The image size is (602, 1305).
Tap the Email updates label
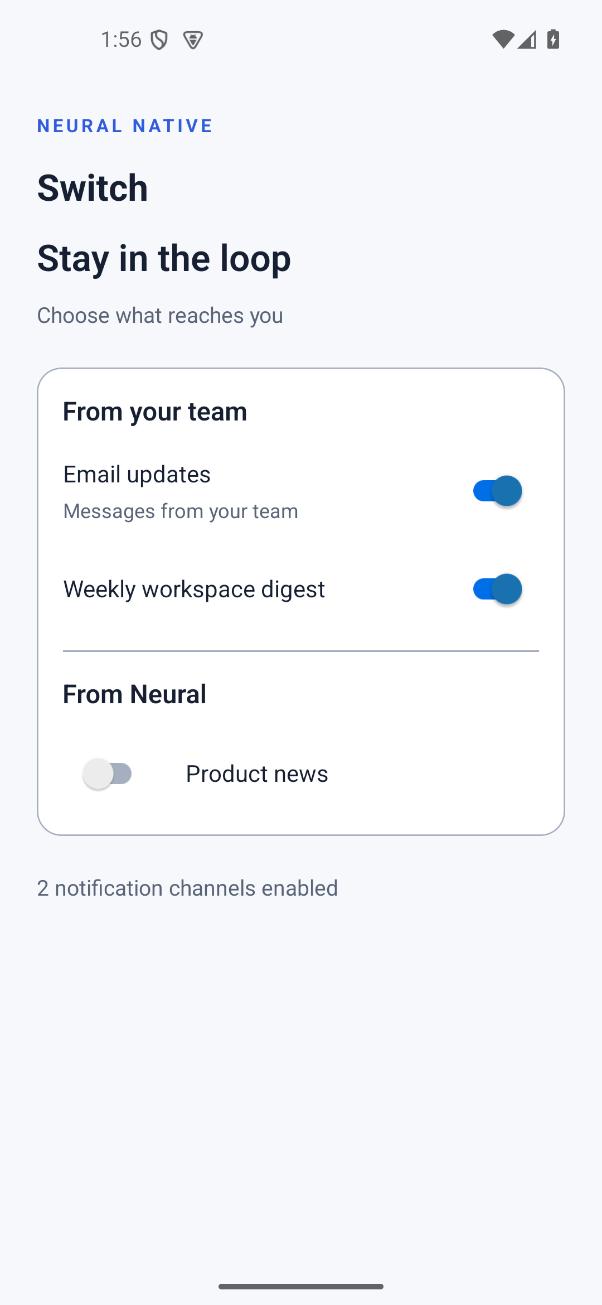pyautogui.click(x=137, y=475)
